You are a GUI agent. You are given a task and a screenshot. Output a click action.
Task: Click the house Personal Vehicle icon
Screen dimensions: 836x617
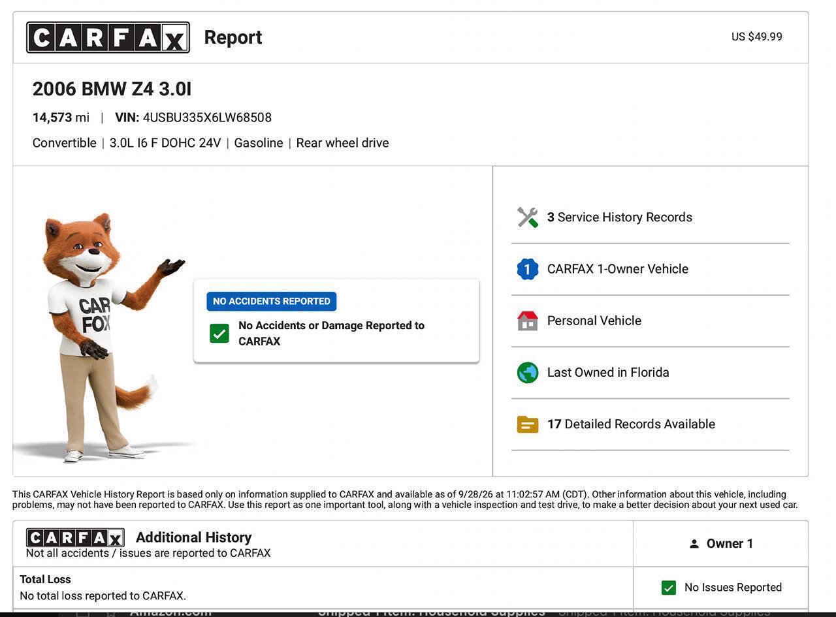coord(527,321)
